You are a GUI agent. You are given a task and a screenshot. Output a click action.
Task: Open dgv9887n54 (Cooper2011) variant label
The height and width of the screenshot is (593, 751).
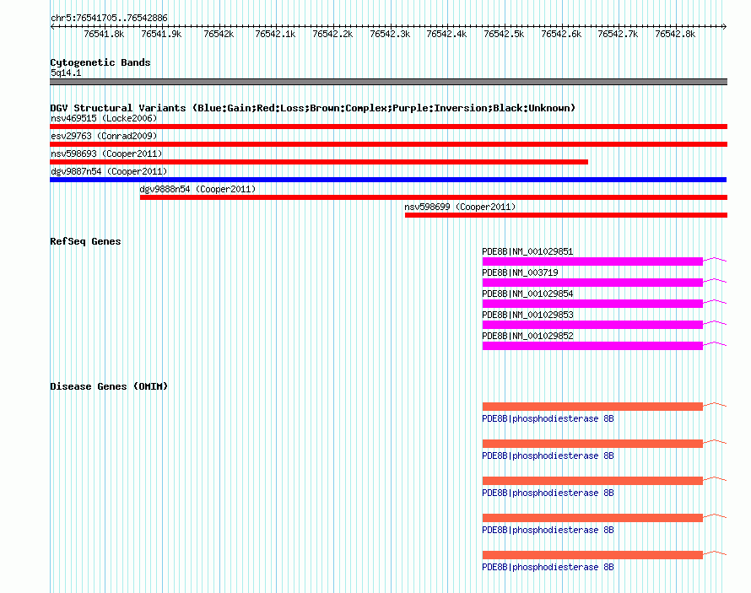point(109,171)
